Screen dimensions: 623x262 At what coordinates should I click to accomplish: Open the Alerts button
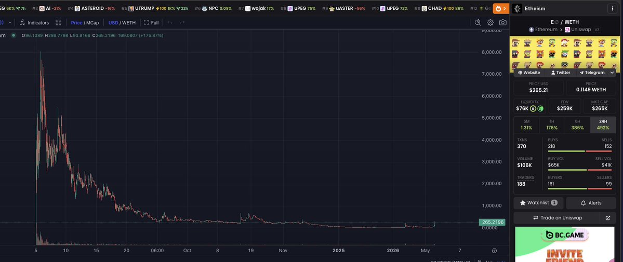pyautogui.click(x=591, y=203)
